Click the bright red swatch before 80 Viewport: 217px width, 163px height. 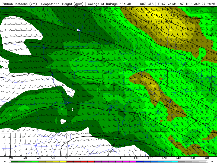91,162
